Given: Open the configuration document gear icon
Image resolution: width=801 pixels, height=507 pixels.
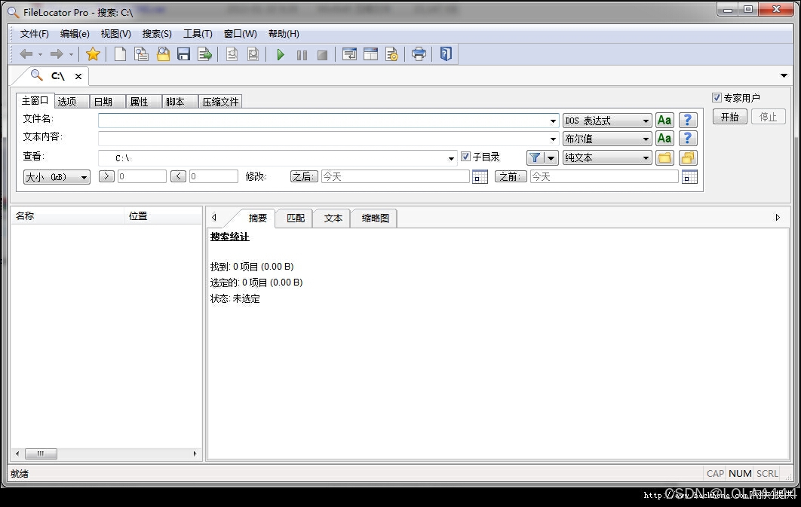Looking at the screenshot, I should [x=391, y=54].
